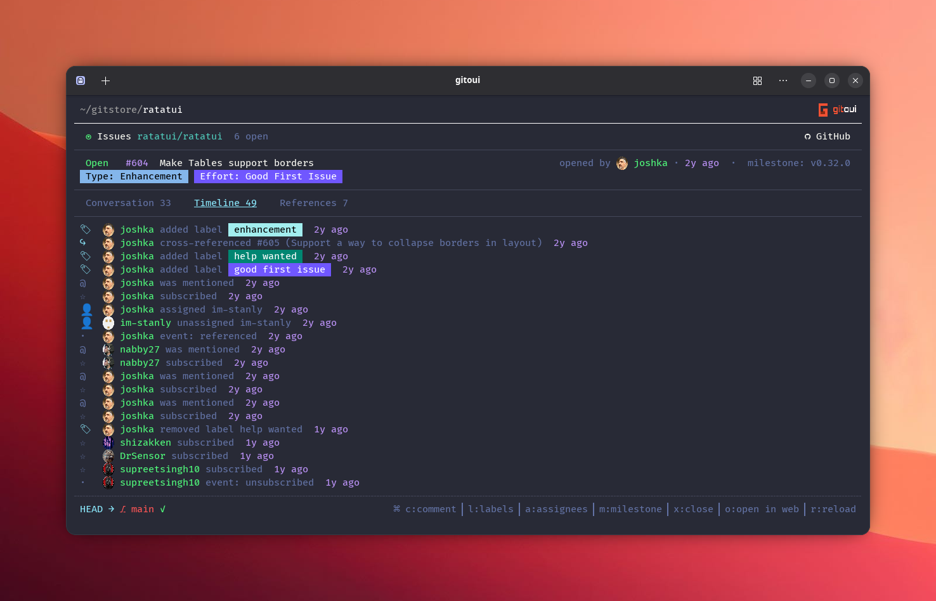Click the cyan 'enhancement' label in timeline
Image resolution: width=936 pixels, height=601 pixels.
[265, 229]
